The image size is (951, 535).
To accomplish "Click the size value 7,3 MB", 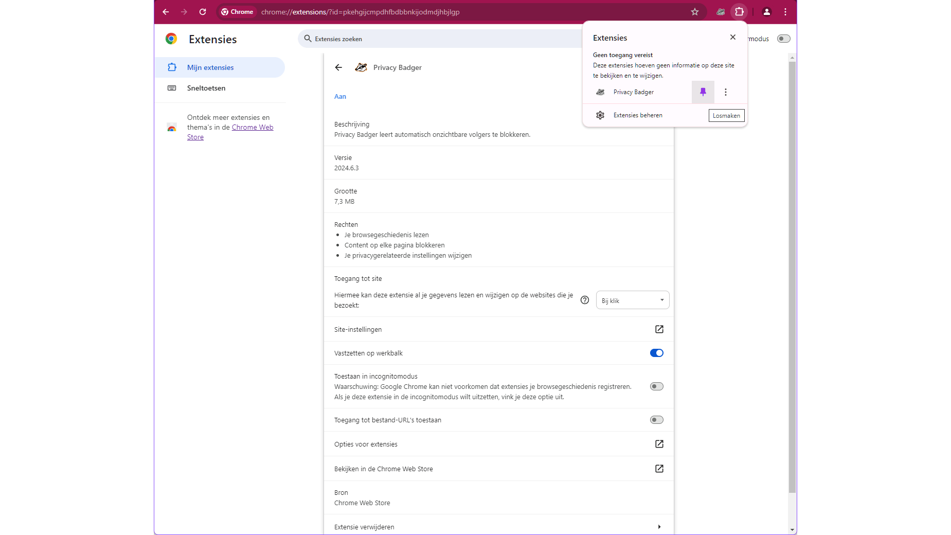I will (x=345, y=202).
